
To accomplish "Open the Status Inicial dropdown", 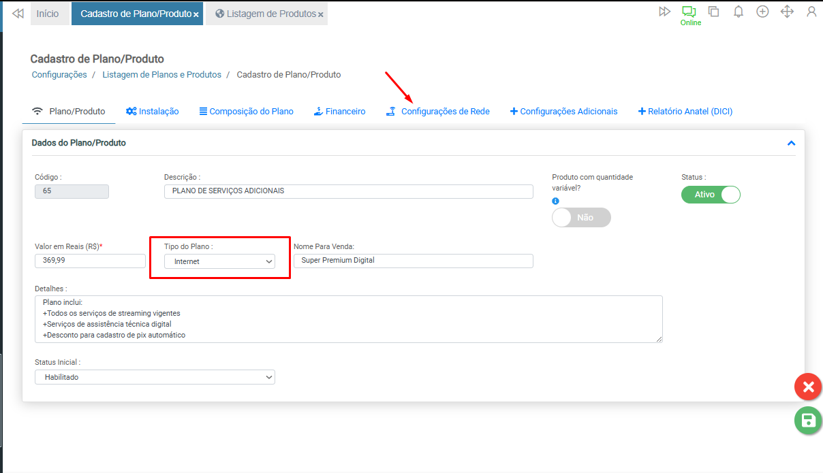I will (155, 377).
